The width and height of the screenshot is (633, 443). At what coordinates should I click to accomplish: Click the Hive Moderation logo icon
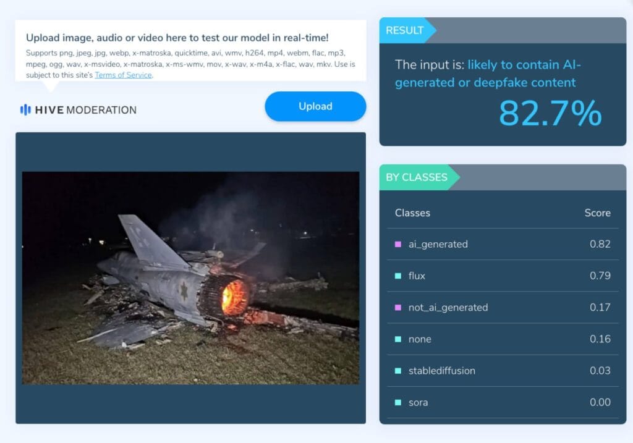click(25, 110)
